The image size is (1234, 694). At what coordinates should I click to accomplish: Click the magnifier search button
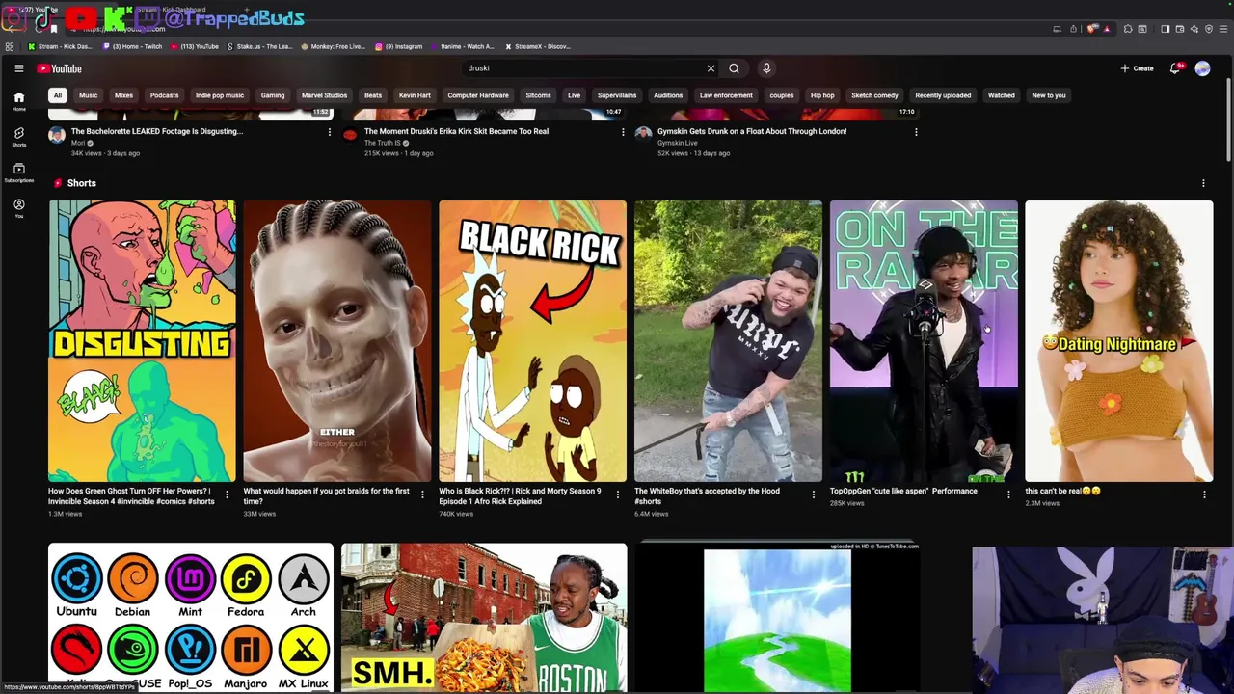point(734,68)
